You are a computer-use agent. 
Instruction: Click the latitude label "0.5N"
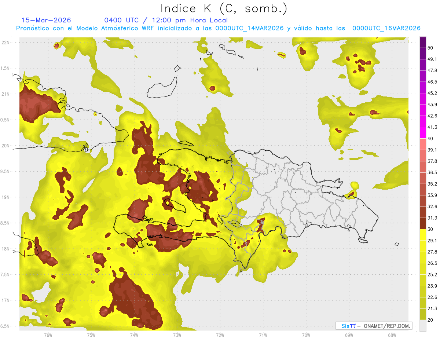(x=5, y=120)
